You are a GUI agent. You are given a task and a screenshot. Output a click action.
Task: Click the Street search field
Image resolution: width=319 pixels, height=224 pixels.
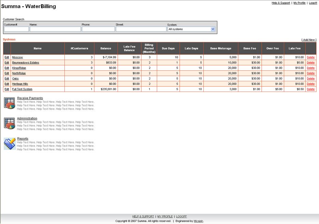coord(141,29)
